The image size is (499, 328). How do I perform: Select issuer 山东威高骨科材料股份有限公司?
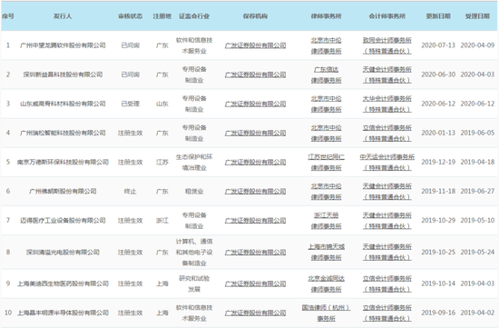63,104
